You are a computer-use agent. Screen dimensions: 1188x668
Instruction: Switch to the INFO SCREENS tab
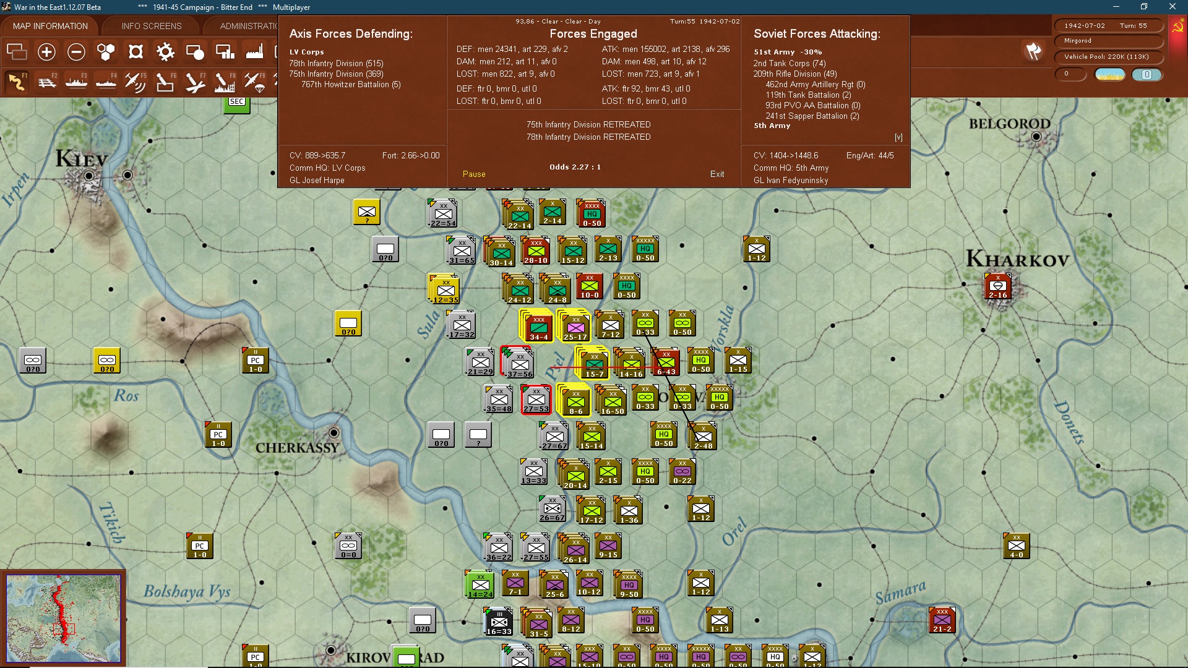coord(152,26)
